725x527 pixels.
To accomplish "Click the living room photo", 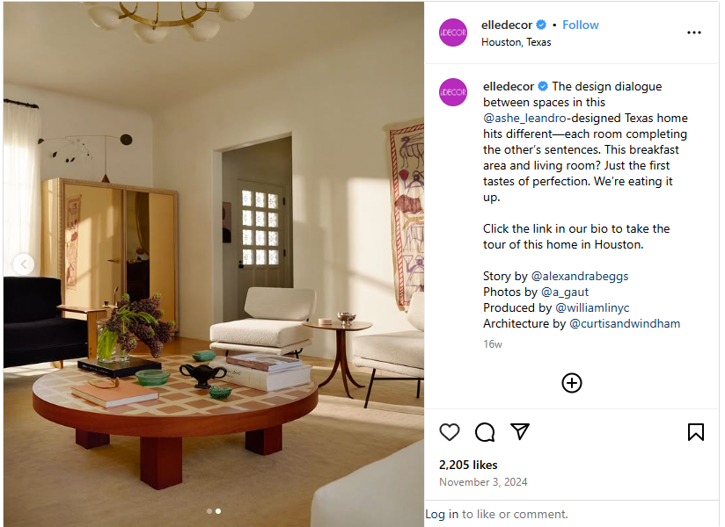I will coord(214,264).
